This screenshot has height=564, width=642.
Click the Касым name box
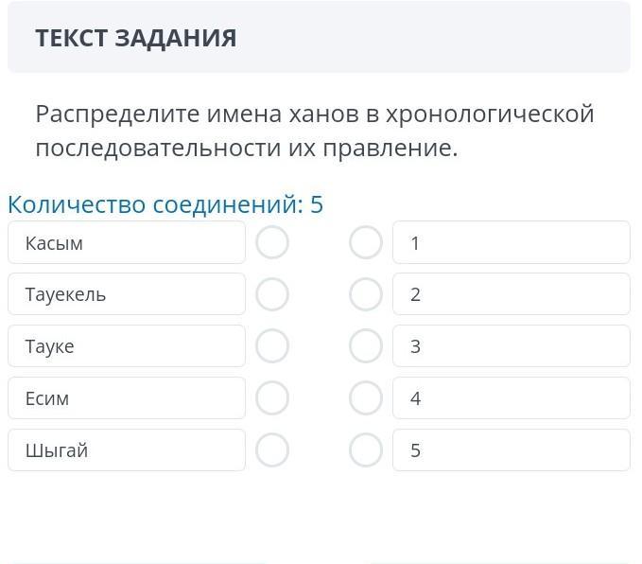[x=127, y=243]
